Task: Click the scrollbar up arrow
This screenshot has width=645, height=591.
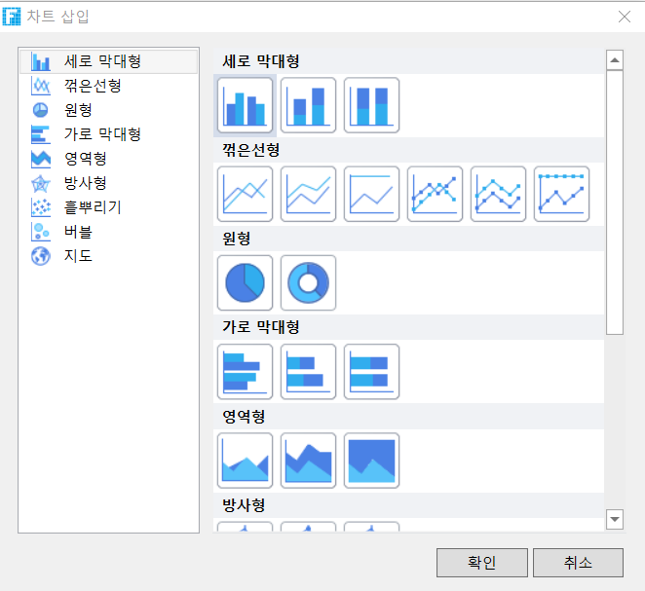Action: [x=615, y=60]
